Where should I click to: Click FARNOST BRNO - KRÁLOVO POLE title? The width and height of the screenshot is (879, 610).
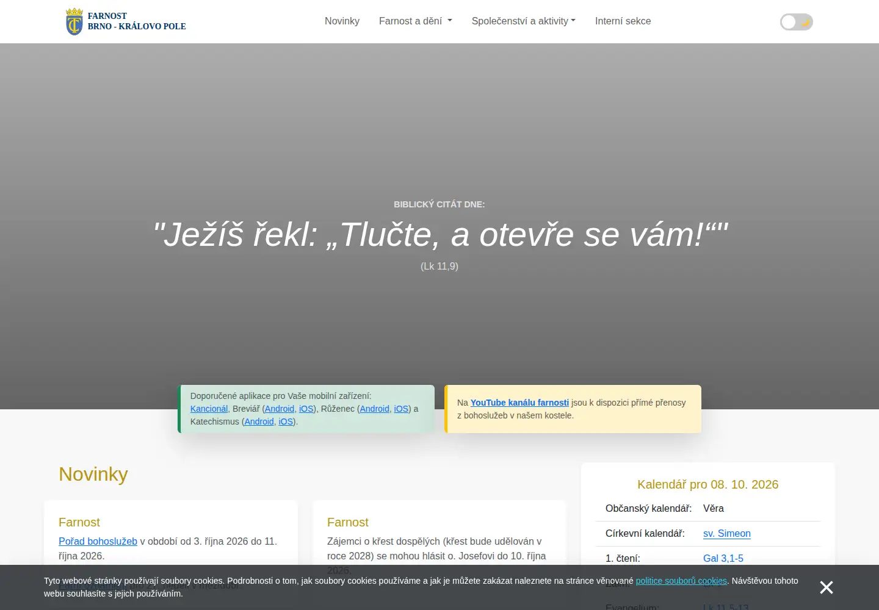pos(137,21)
